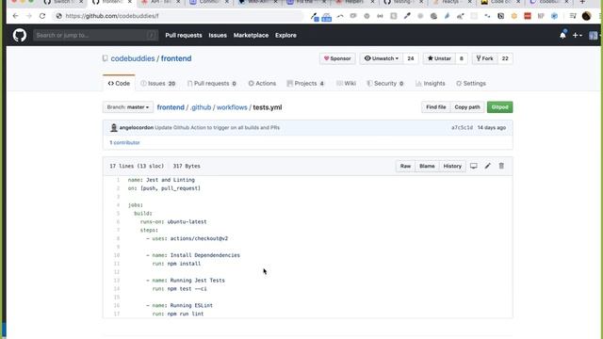
Task: Open the plus create-new menu
Action: (577, 36)
